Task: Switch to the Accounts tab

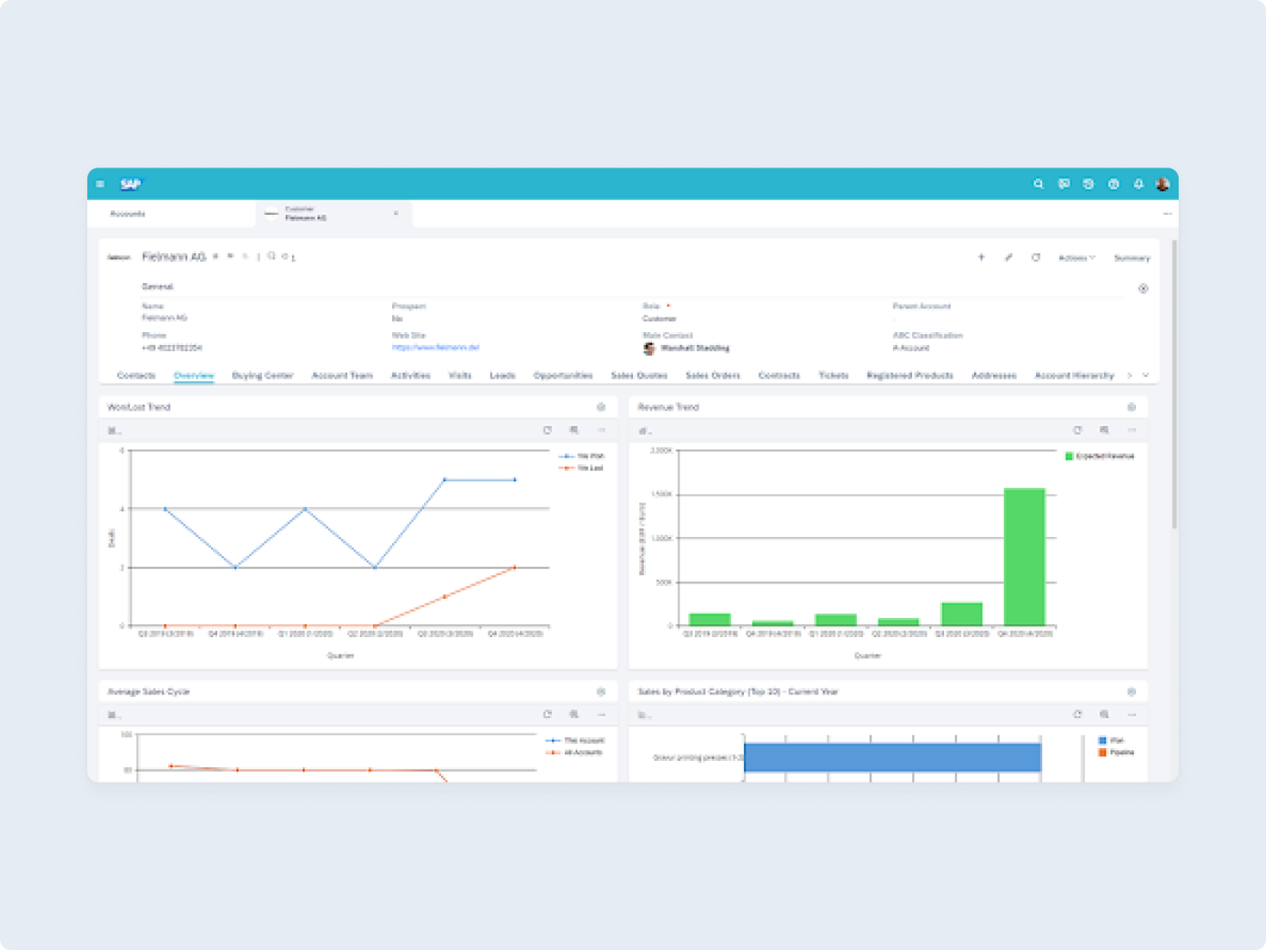Action: pos(127,214)
